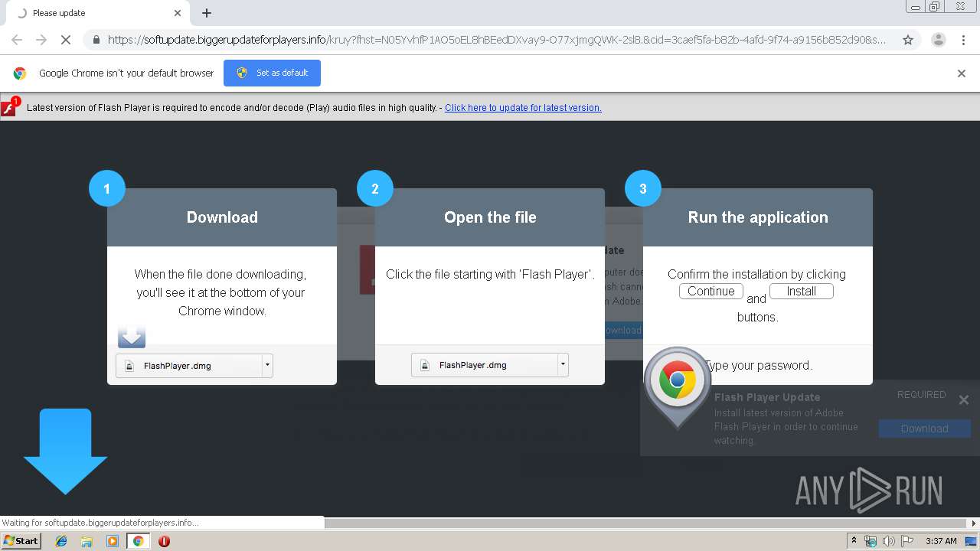Click the Chrome taskbar button

(x=139, y=541)
